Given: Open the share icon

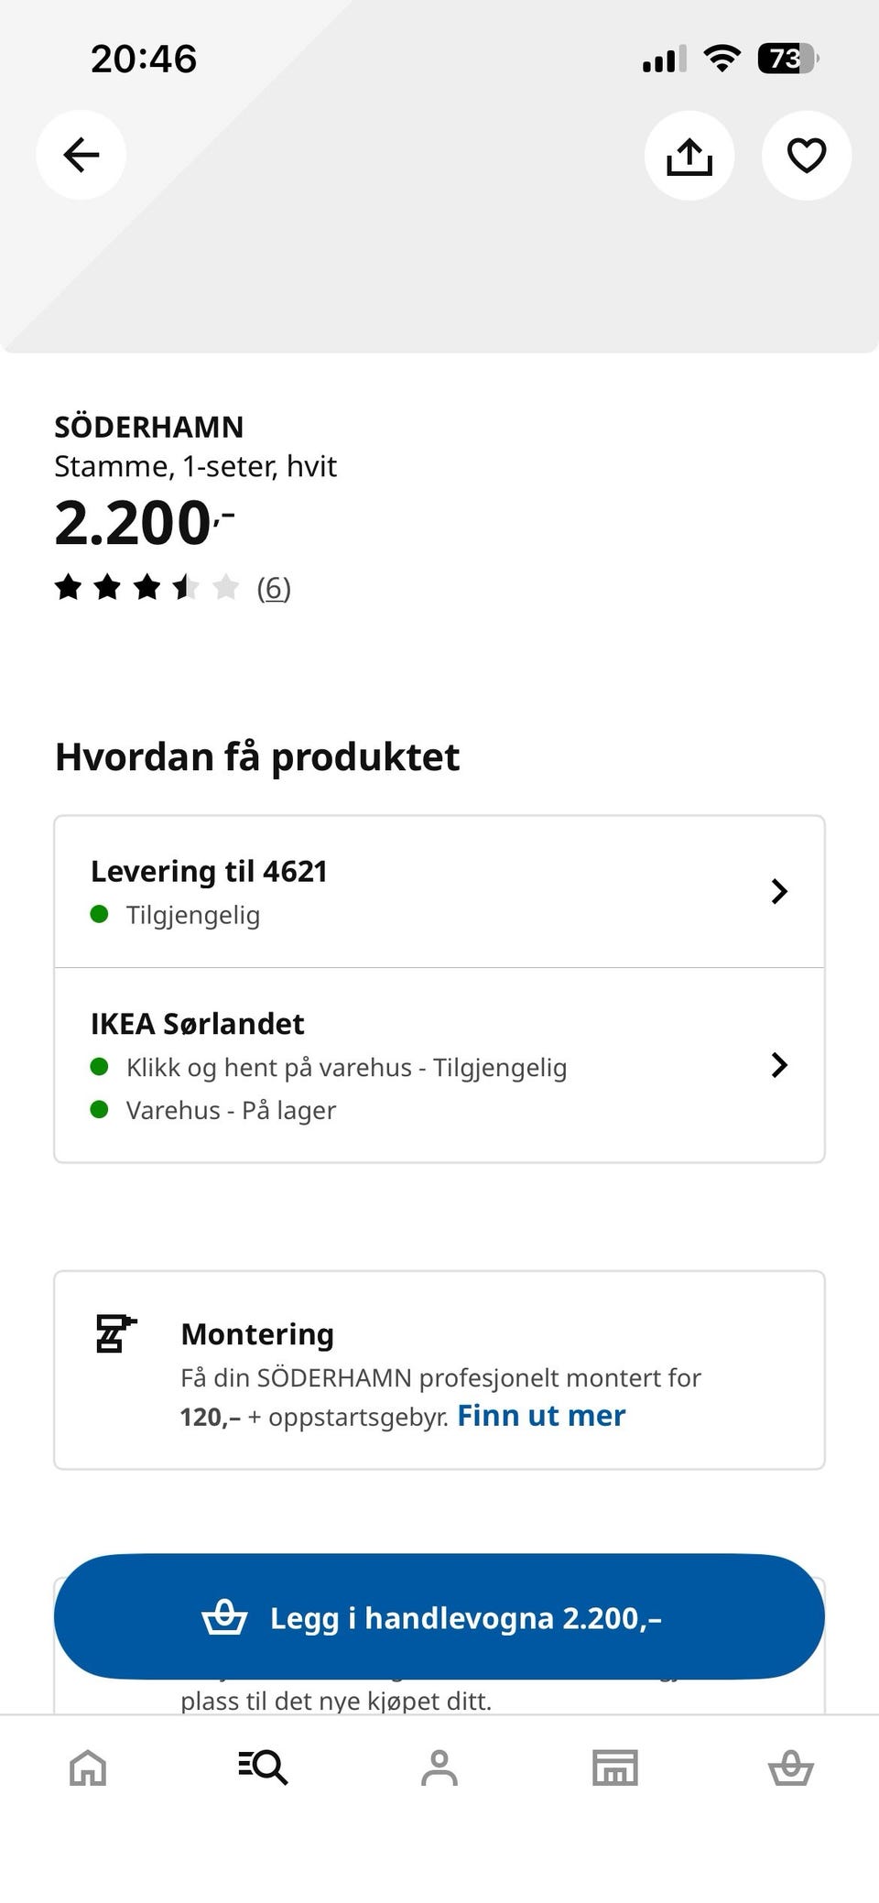Looking at the screenshot, I should point(689,155).
